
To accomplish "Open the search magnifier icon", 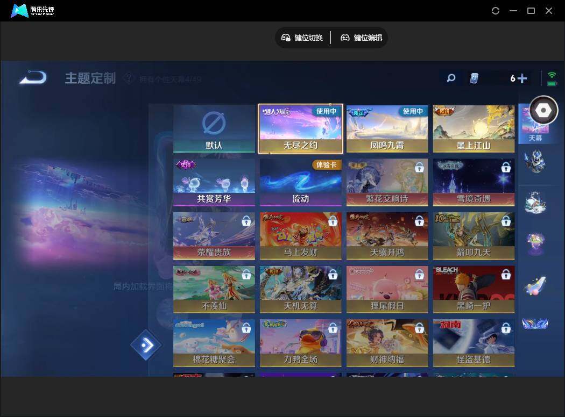I will click(x=451, y=78).
